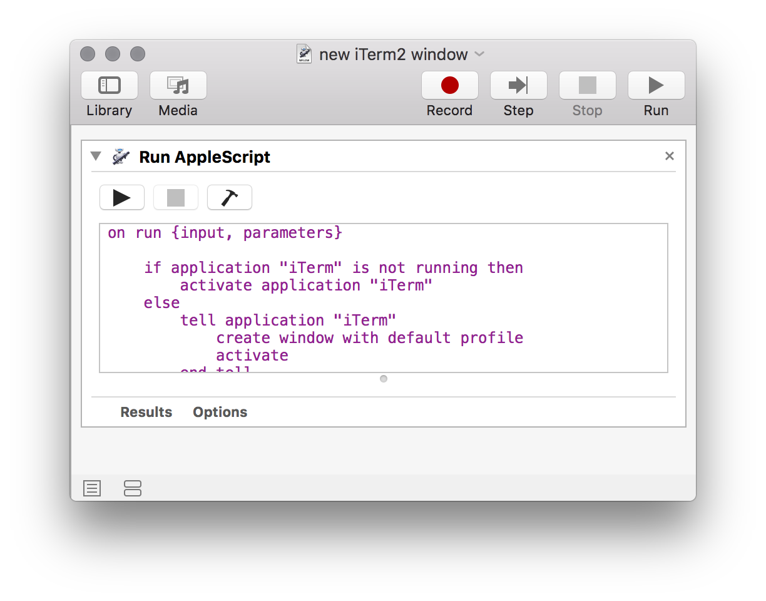Screen dimensions: 766x601
Task: Close the Automator window
Action: pyautogui.click(x=88, y=54)
